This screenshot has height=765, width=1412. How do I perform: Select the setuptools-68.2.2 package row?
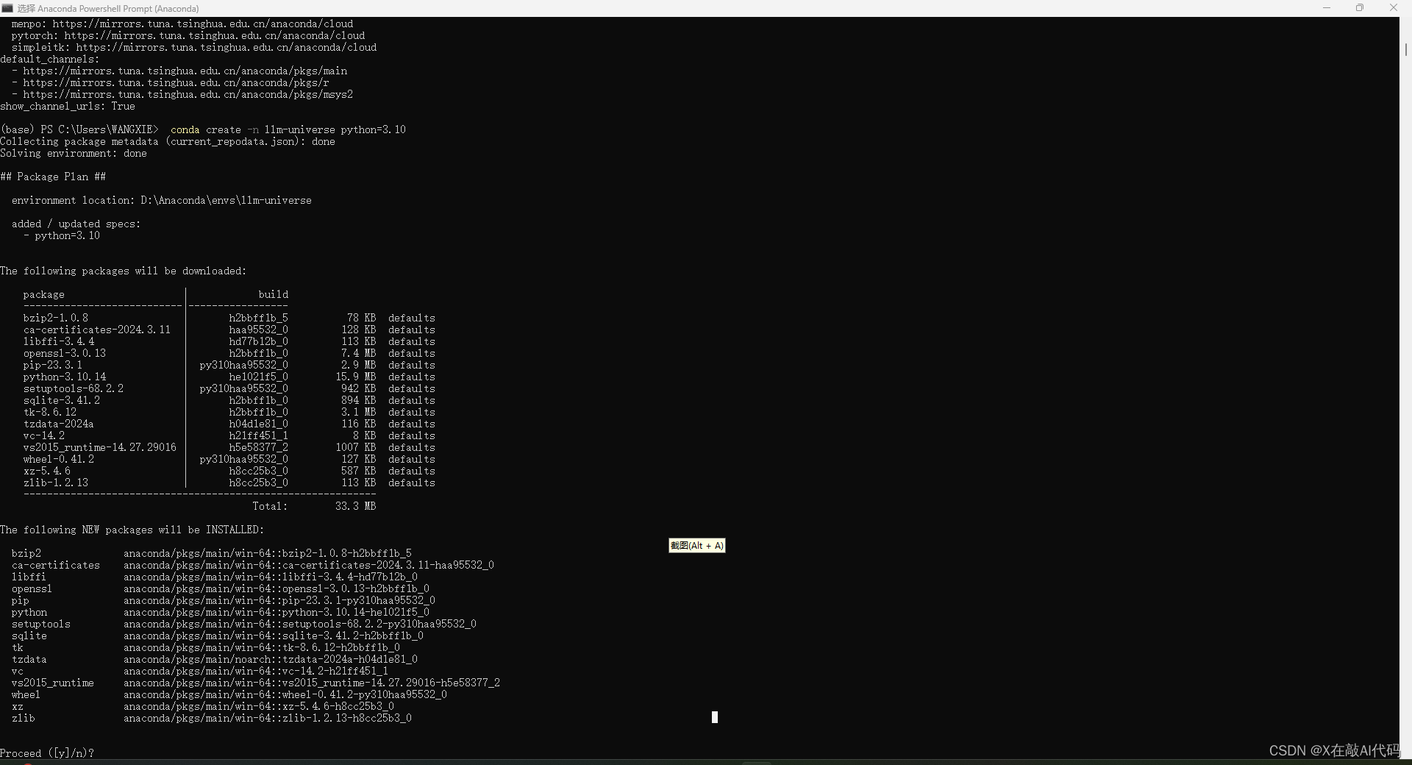229,388
